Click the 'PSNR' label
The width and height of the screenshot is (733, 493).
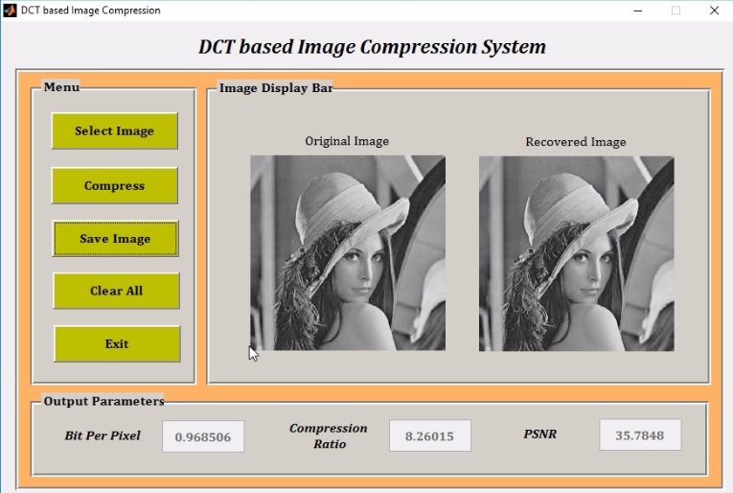540,434
